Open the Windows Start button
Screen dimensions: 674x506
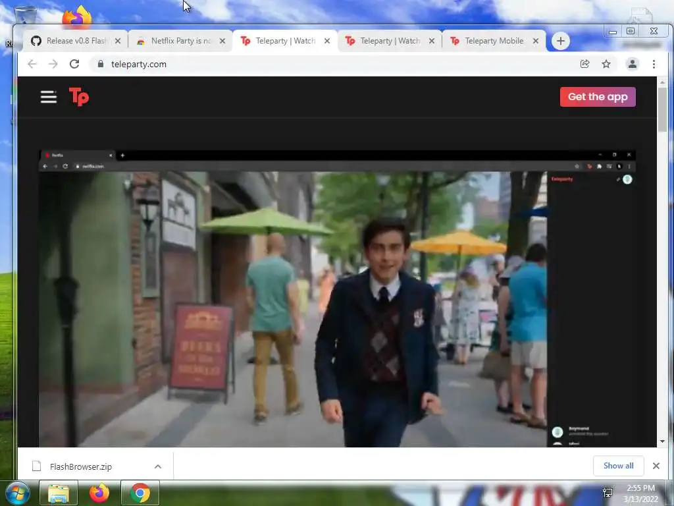coord(18,493)
